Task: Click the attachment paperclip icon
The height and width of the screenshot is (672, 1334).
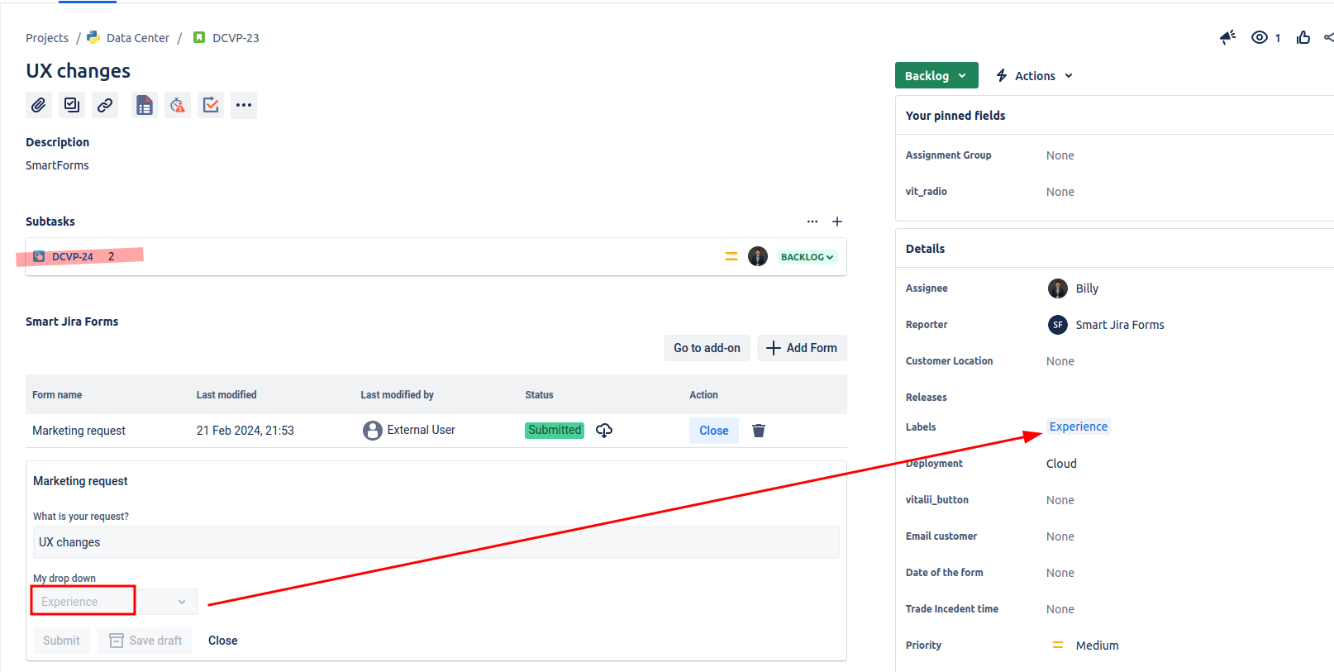Action: click(39, 105)
